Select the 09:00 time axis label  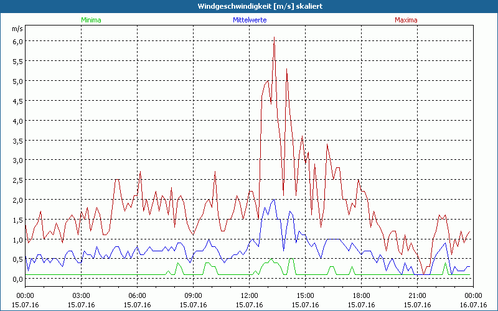[194, 295]
